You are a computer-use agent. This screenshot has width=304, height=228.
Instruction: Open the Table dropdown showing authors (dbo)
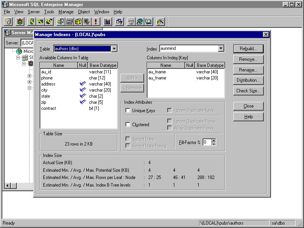click(x=114, y=49)
